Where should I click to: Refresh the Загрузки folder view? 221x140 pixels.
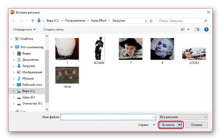[x=151, y=21]
